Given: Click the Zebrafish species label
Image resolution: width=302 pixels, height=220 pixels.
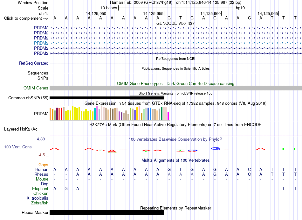Looking at the screenshot, I should coord(39,203).
